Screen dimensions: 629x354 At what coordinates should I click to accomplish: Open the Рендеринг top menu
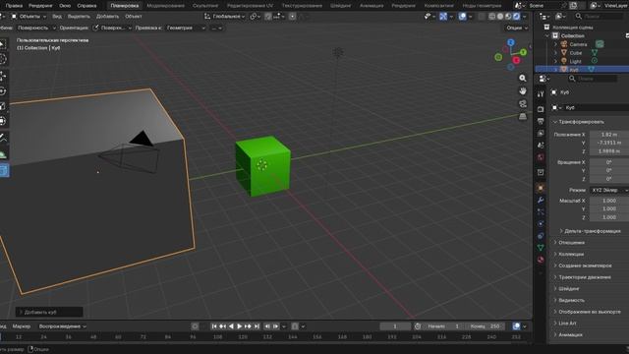coord(40,6)
